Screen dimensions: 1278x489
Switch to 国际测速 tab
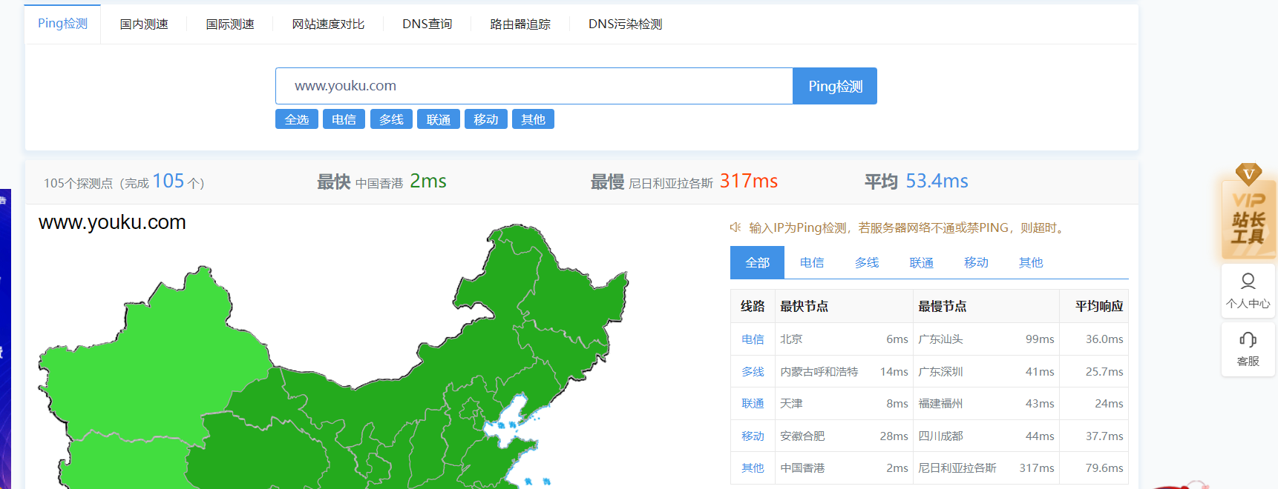[x=230, y=24]
